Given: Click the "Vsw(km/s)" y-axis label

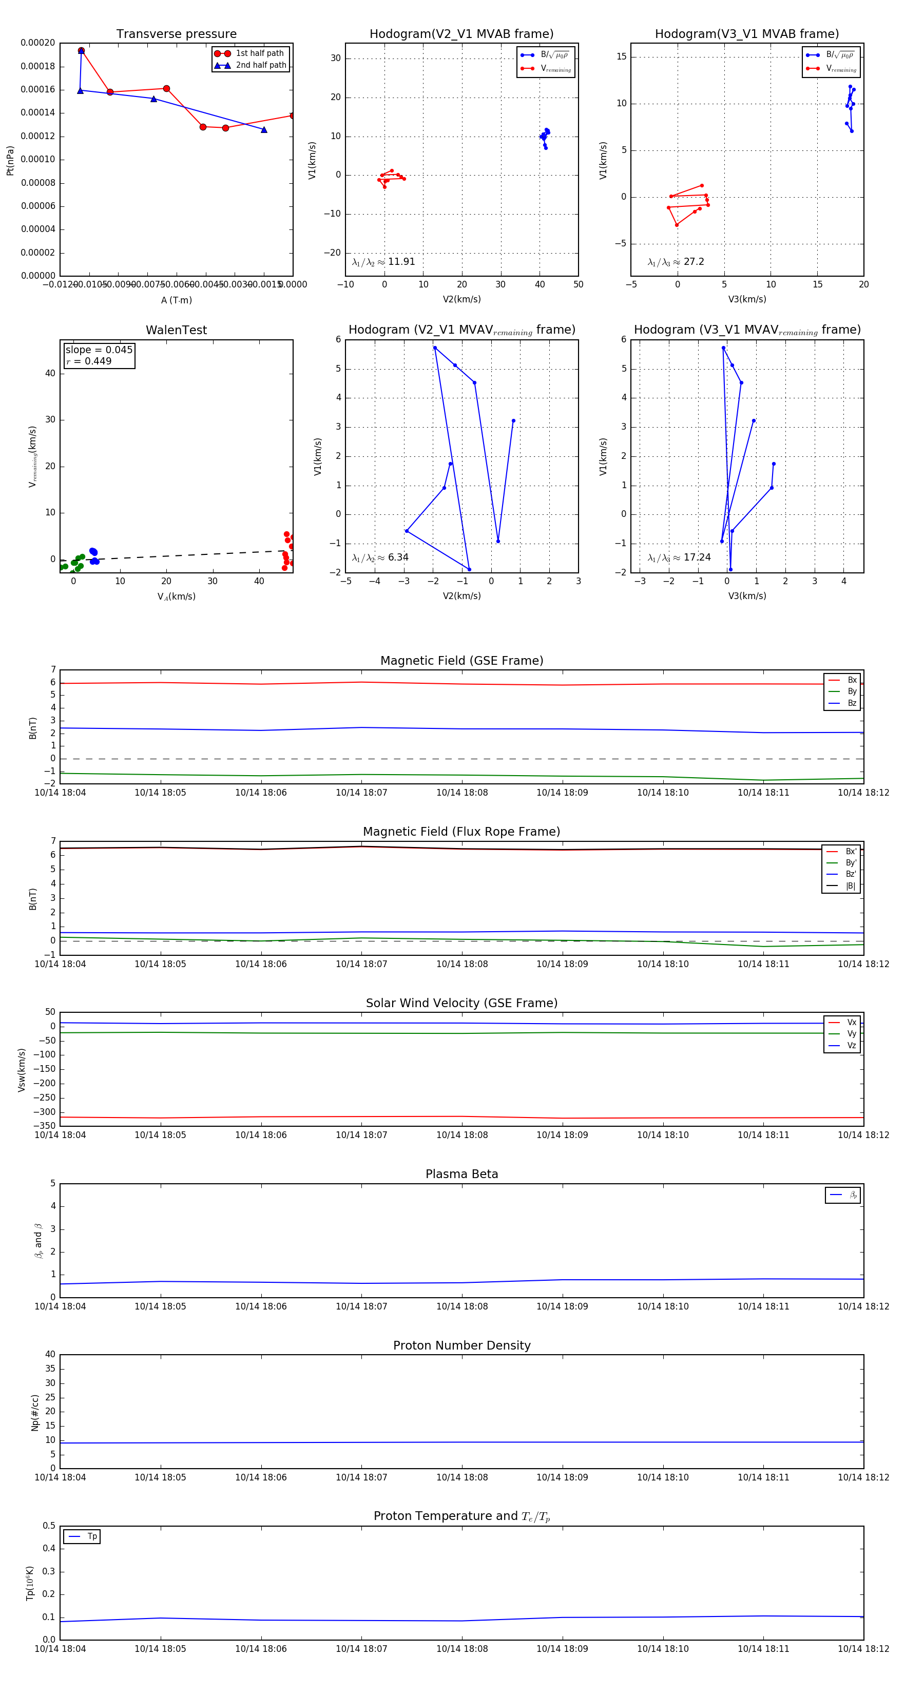Looking at the screenshot, I should pyautogui.click(x=22, y=1070).
